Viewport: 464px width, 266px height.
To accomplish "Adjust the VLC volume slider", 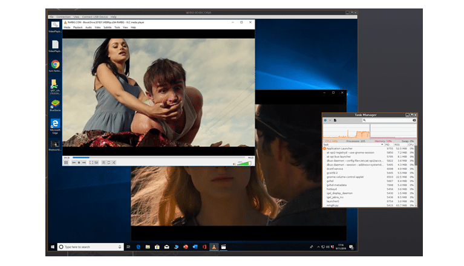I will coord(244,163).
